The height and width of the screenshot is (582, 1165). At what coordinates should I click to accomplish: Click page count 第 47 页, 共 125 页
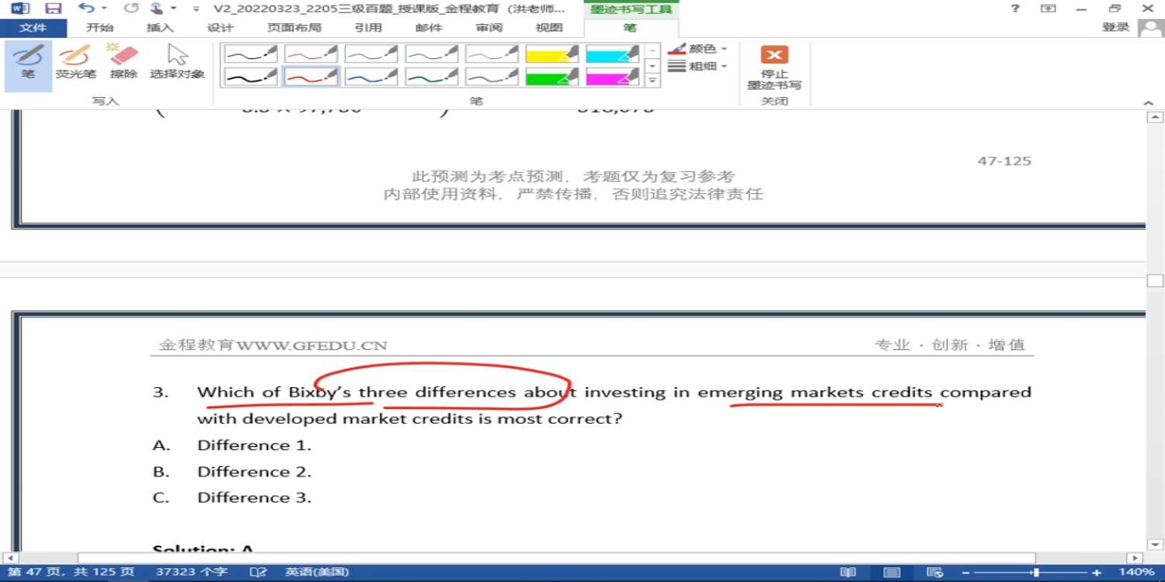tap(71, 573)
